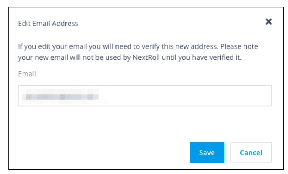Click the Cancel button
The image size is (288, 174).
coord(251,153)
